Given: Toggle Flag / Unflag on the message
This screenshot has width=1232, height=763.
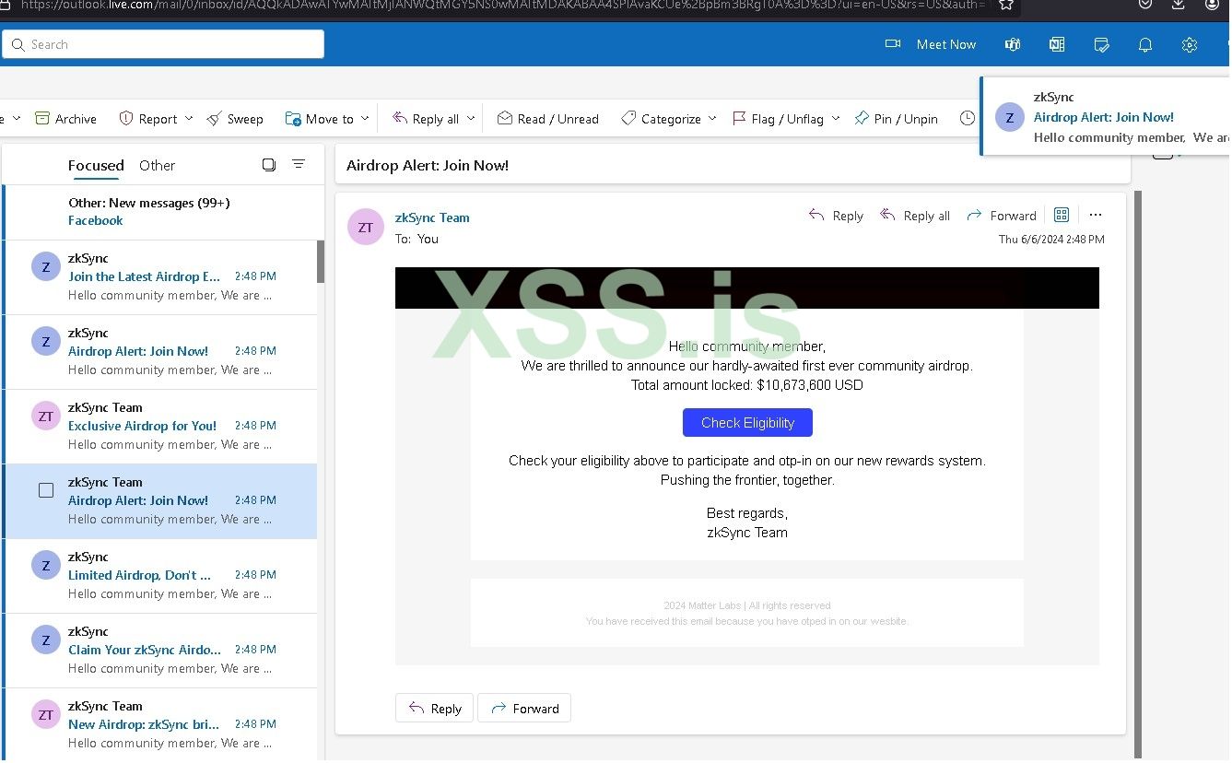Looking at the screenshot, I should [778, 119].
